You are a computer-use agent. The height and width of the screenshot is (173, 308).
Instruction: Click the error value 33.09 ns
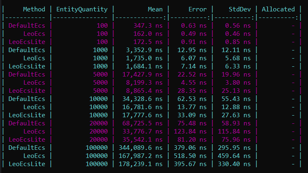coord(192,115)
